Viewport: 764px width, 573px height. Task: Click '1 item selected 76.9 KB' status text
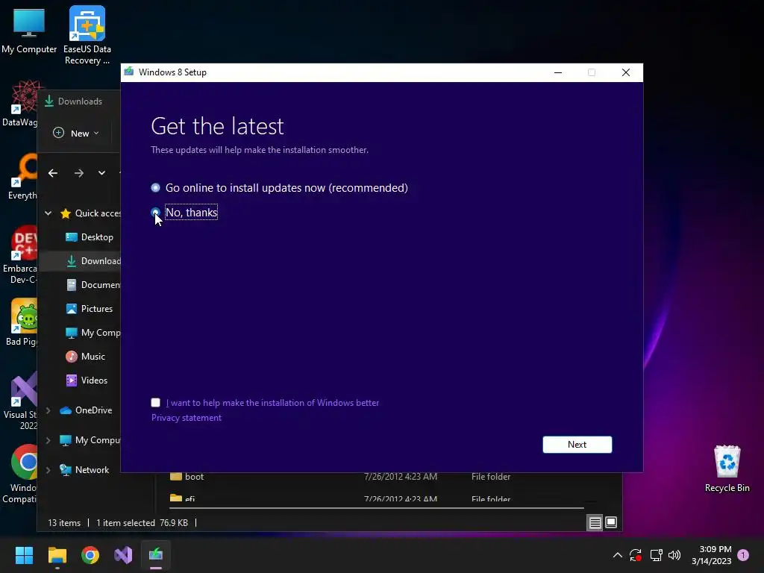(x=142, y=523)
